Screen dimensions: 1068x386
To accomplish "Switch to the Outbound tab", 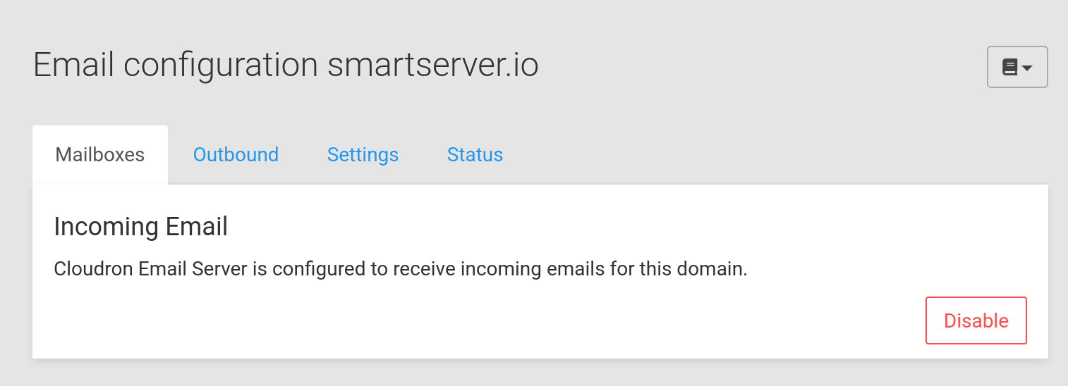I will [236, 155].
